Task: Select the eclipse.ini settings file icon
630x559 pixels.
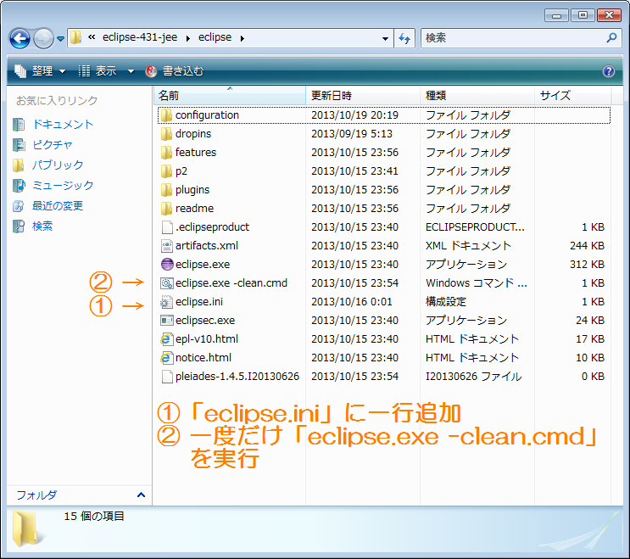Action: (x=166, y=301)
